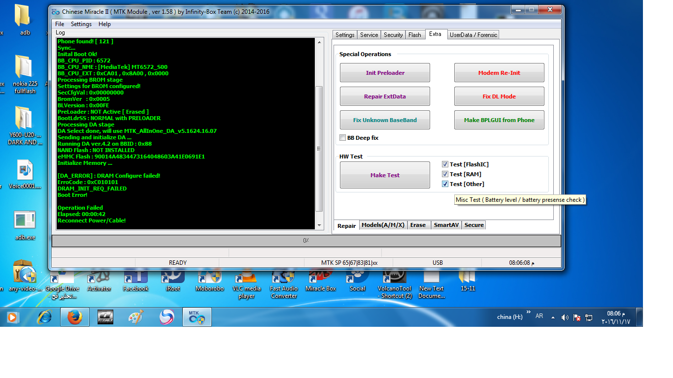Select the VolcanoTool shortcut icon
Screen dimensions: 673x378
(395, 284)
